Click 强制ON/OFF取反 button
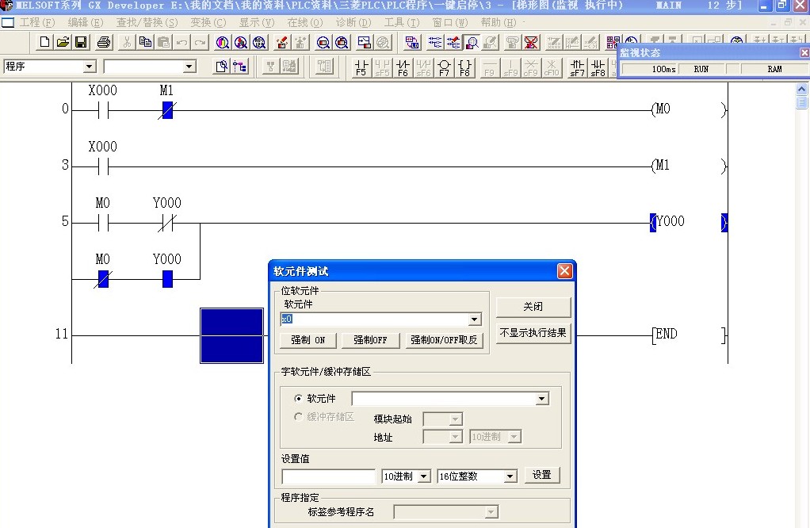The image size is (810, 528). (x=444, y=340)
